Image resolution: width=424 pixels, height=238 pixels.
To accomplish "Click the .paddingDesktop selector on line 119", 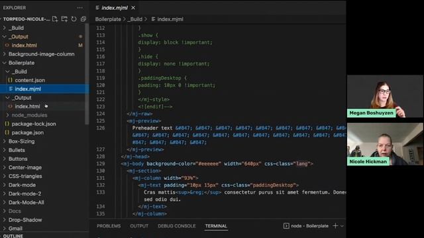I will click(x=160, y=78).
